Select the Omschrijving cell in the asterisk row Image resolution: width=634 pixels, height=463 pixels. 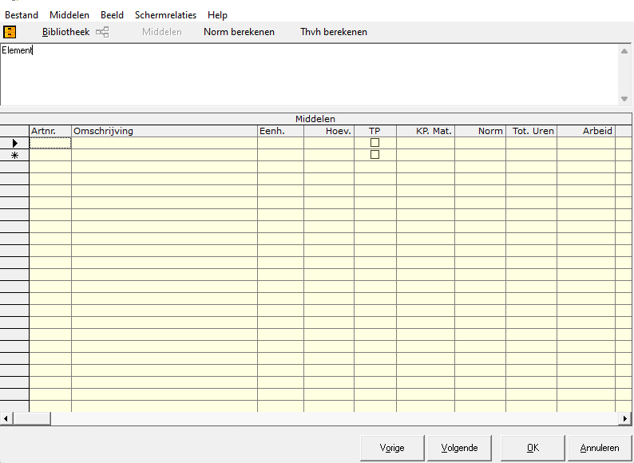coord(164,155)
